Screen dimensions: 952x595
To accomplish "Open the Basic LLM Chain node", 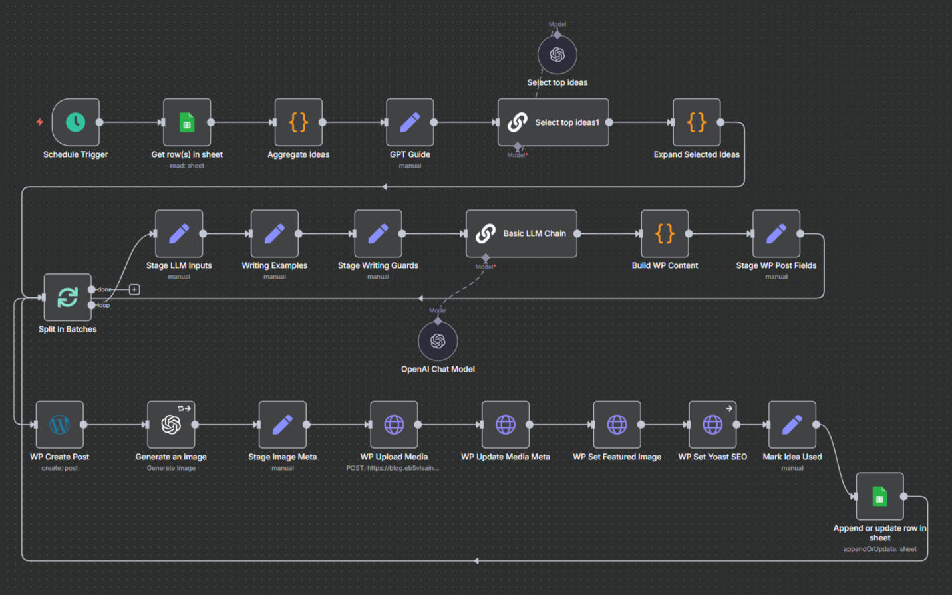I will pos(521,233).
